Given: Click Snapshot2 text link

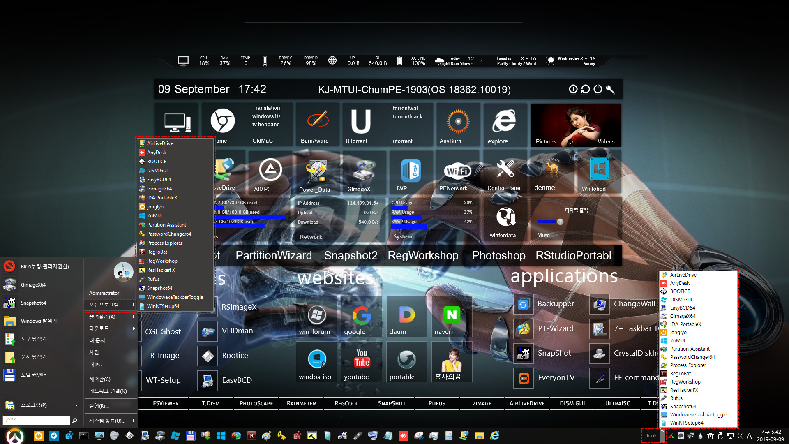Looking at the screenshot, I should coord(351,255).
